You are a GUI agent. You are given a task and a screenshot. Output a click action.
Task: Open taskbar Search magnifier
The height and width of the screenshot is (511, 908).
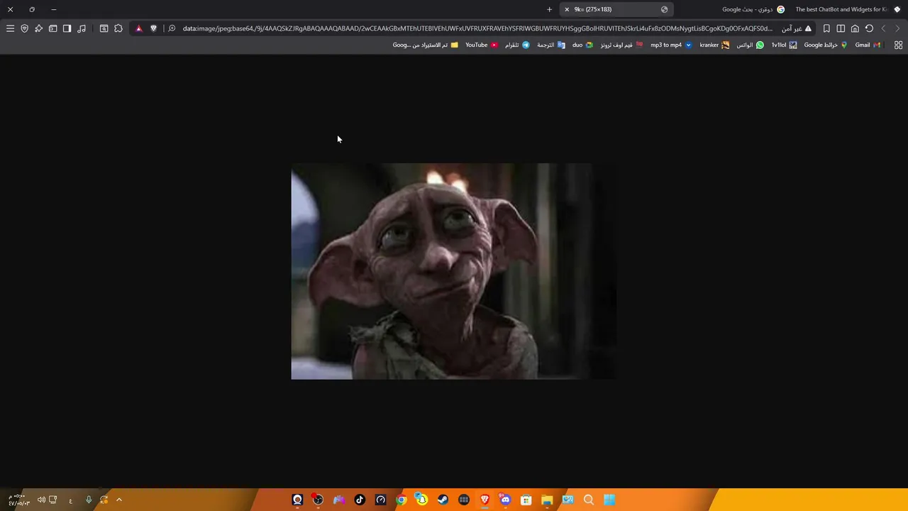(589, 500)
